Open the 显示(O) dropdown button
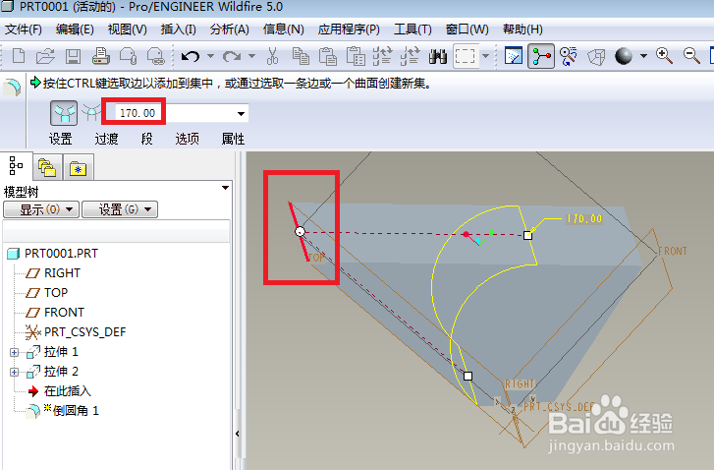The width and height of the screenshot is (714, 470). pyautogui.click(x=41, y=209)
